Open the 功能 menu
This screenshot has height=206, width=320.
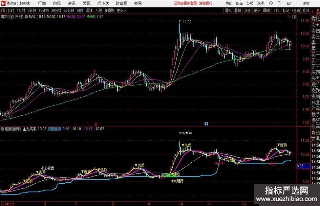[229, 3]
